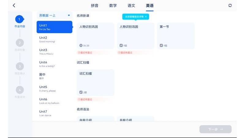Switch to the 数学 tab

(x=113, y=6)
